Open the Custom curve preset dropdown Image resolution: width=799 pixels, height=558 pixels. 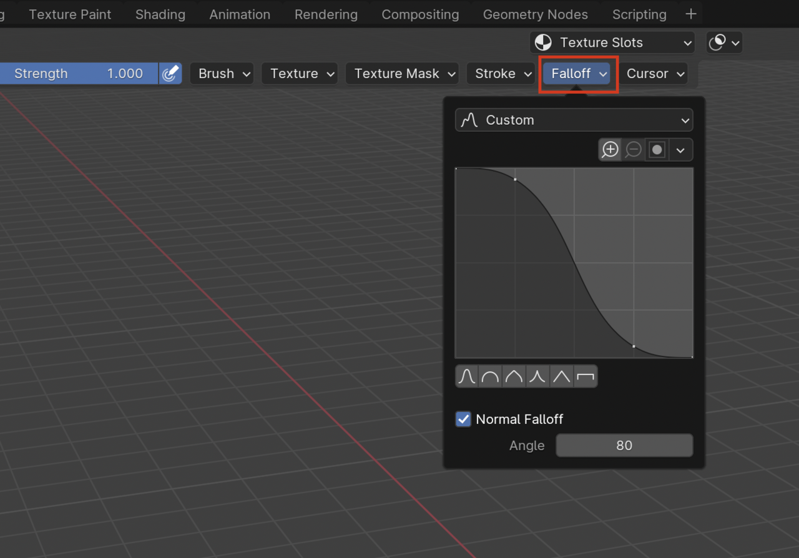point(574,120)
